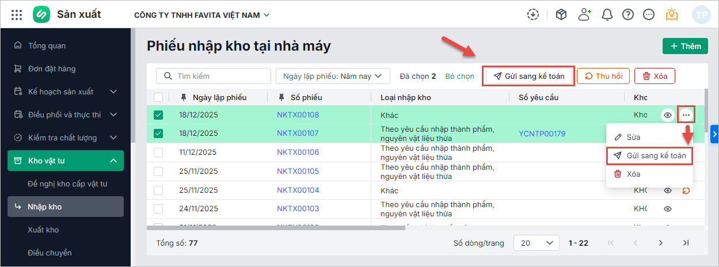
Task: Click the eye icon on NKTX00104 row
Action: coord(668,190)
